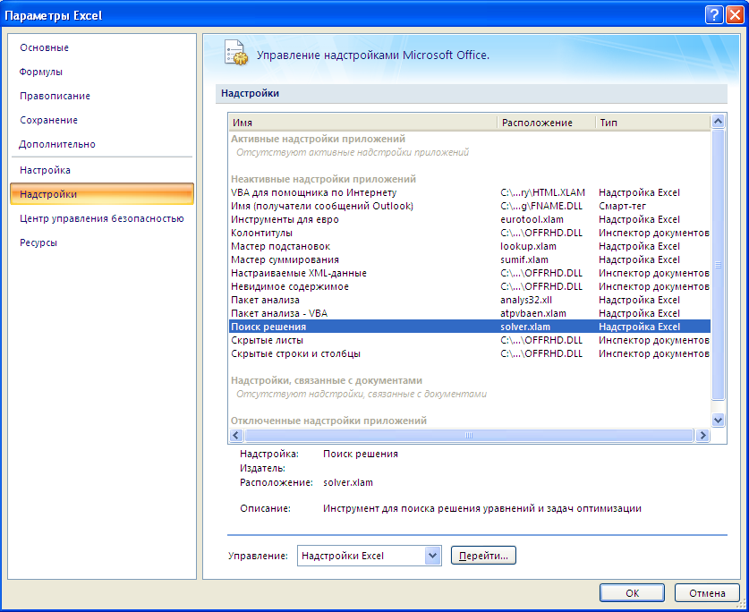Viewport: 749px width, 612px height.
Task: Click the vertical scrollbar thumb of the list
Action: click(718, 264)
